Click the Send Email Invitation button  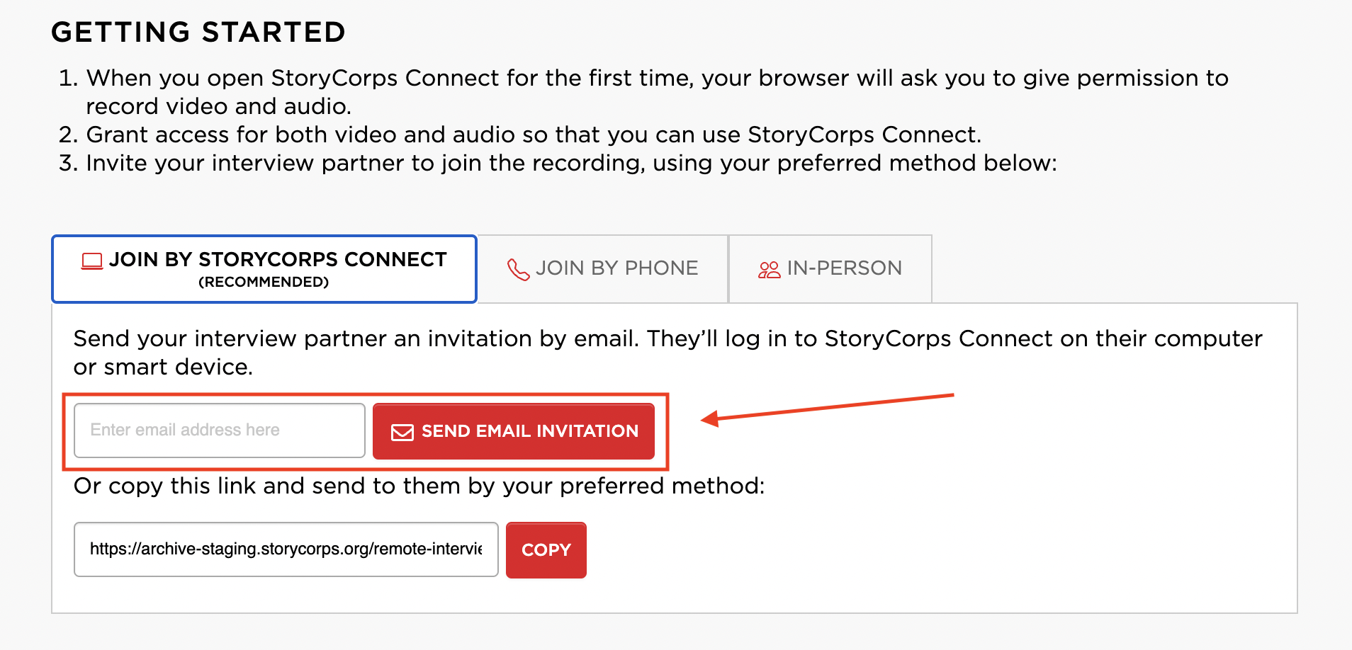[514, 431]
